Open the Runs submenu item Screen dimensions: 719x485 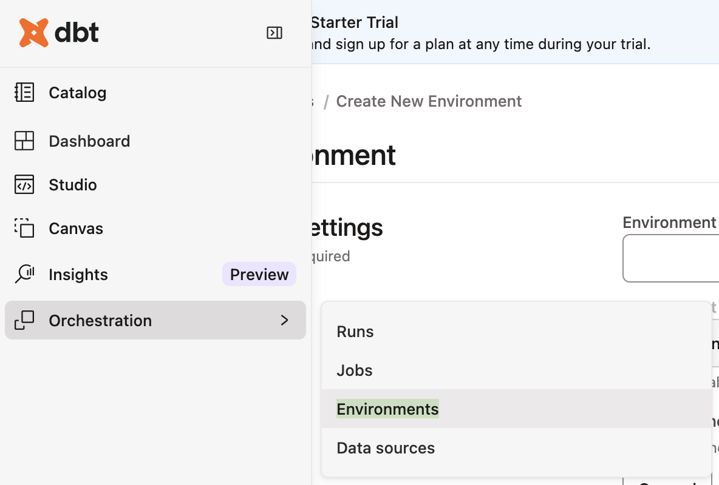355,332
